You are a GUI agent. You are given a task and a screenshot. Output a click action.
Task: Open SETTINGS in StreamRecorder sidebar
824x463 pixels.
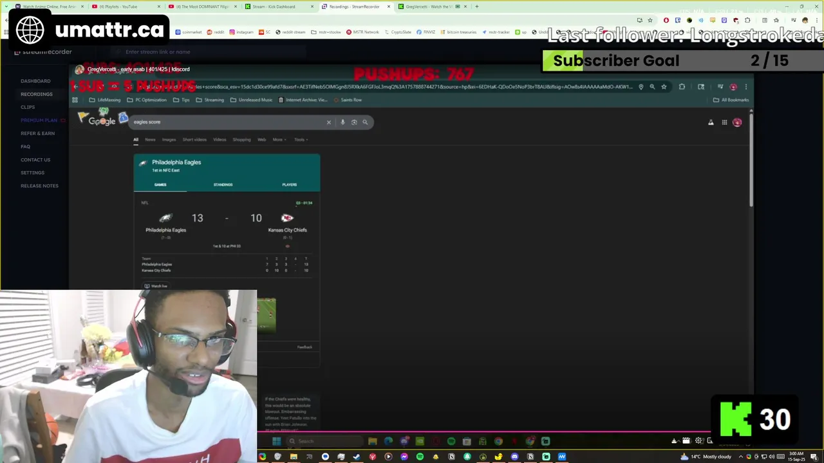(32, 172)
